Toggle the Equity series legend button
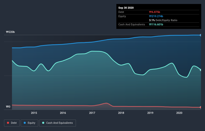The image size is (205, 131). coord(29,123)
